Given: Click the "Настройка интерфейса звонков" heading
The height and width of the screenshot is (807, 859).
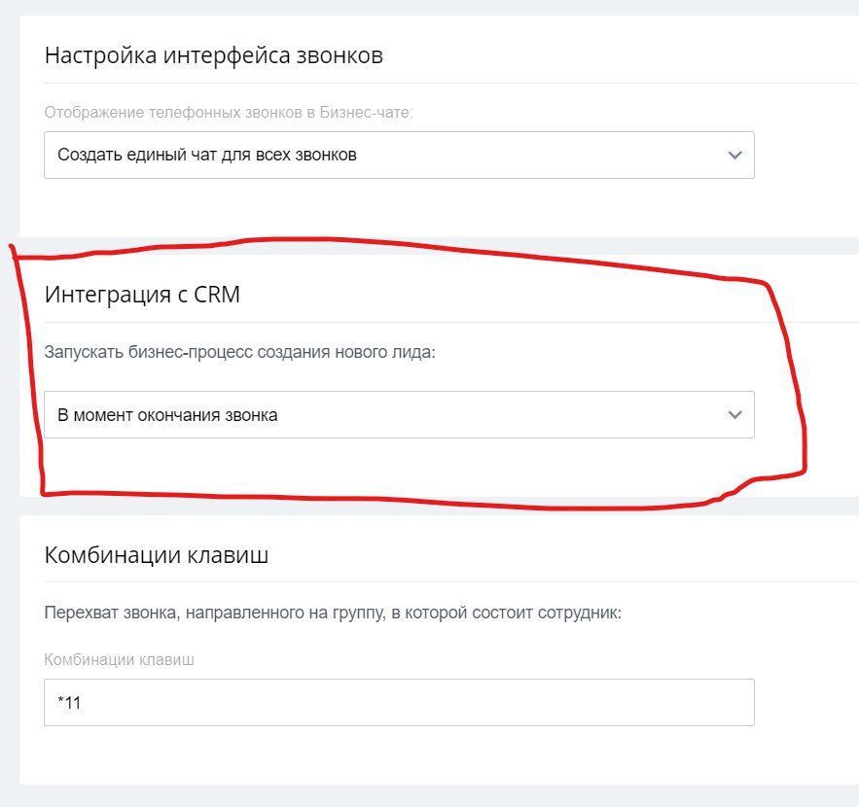Looking at the screenshot, I should (214, 55).
